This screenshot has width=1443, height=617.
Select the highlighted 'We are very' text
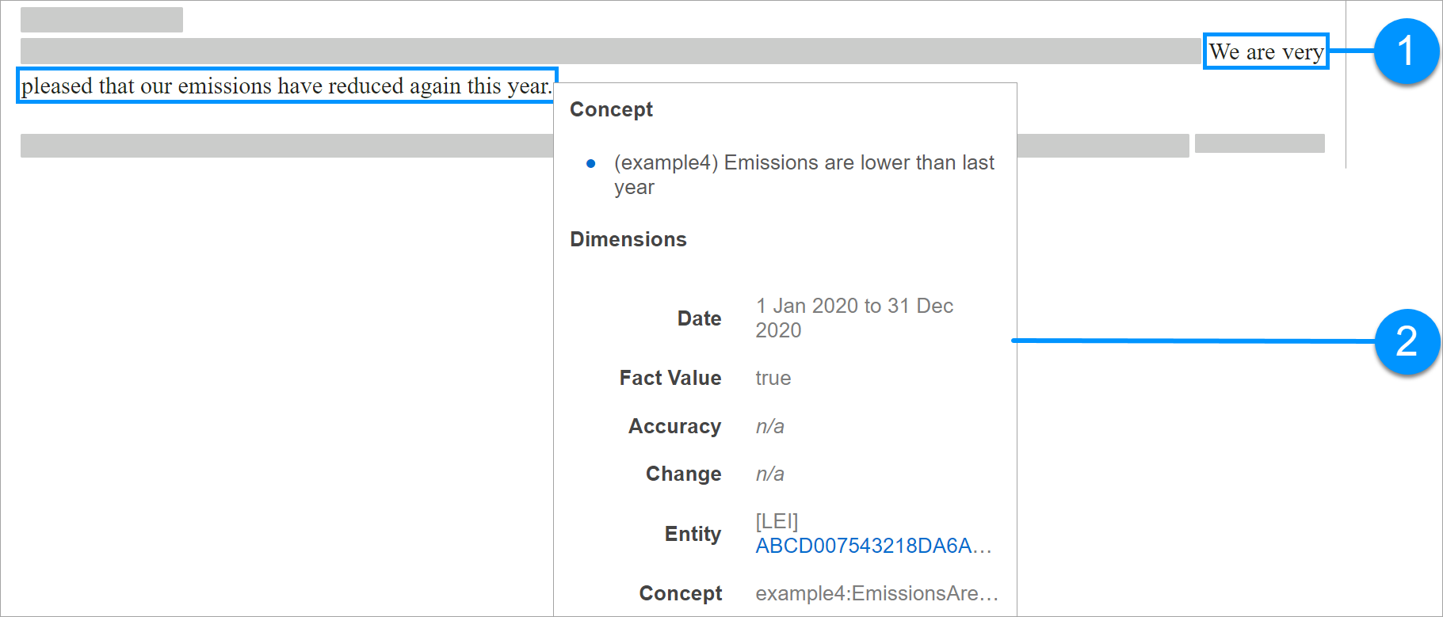click(x=1265, y=52)
